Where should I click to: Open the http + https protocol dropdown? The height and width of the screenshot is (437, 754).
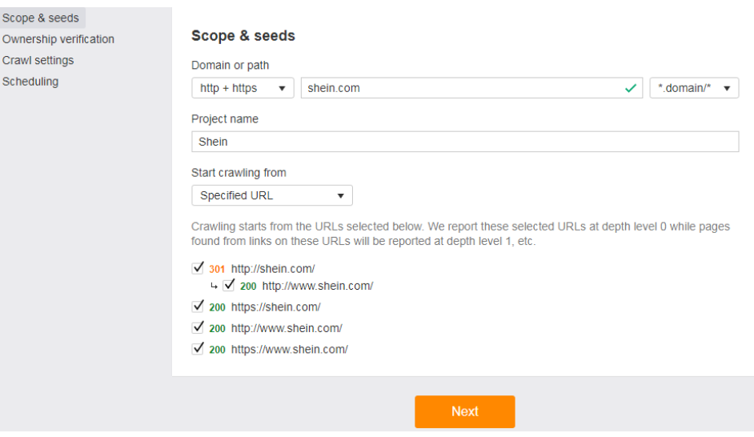(x=243, y=88)
